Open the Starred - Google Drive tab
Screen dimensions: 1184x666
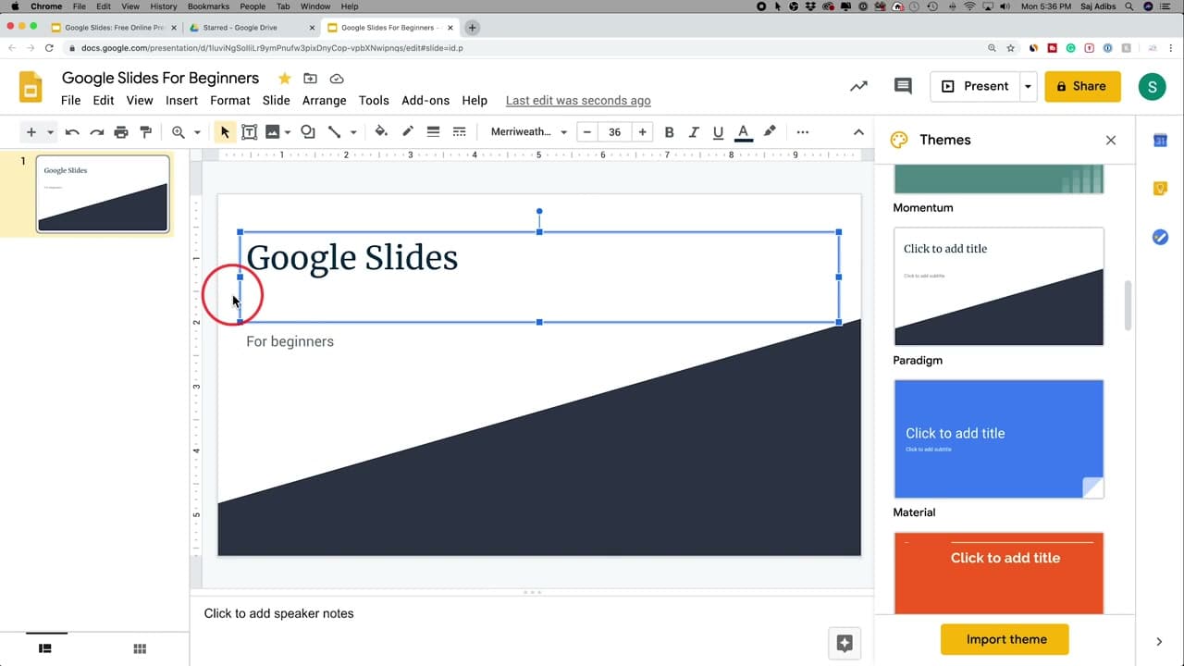pyautogui.click(x=250, y=28)
